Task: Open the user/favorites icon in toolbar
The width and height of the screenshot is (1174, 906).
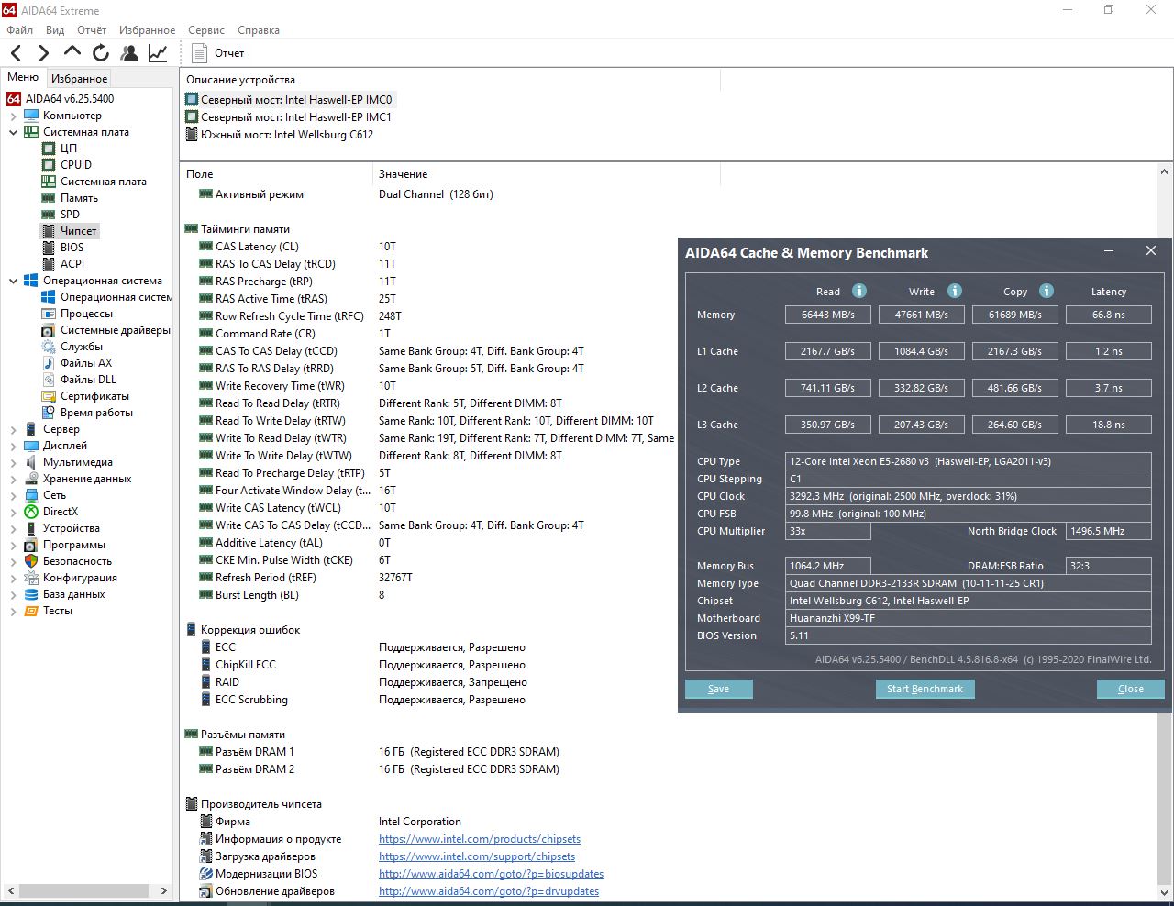Action: pos(129,53)
